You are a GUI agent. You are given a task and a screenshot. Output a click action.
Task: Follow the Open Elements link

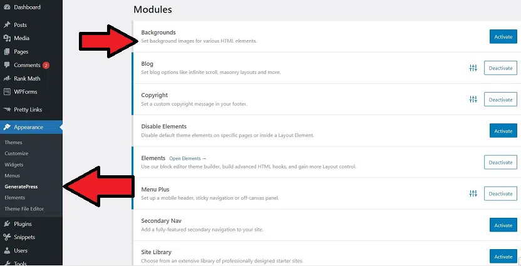187,158
